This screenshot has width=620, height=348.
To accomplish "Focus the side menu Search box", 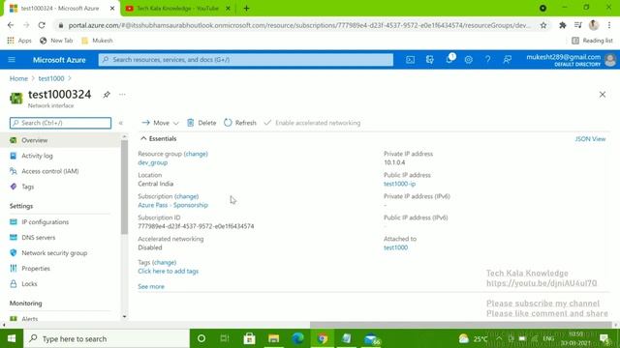I will coord(60,123).
